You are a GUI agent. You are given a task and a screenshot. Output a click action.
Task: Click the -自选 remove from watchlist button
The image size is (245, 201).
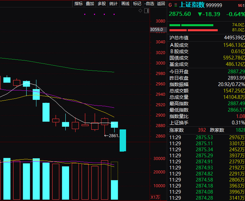(149, 4)
